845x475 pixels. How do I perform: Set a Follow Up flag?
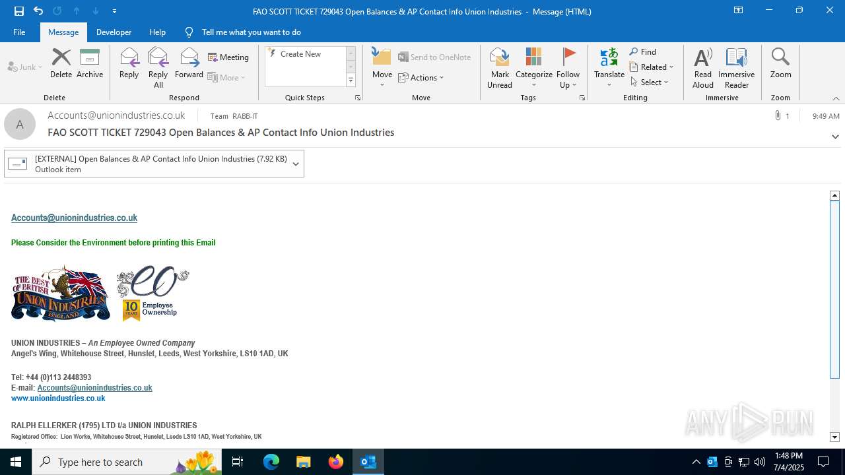[x=568, y=68]
